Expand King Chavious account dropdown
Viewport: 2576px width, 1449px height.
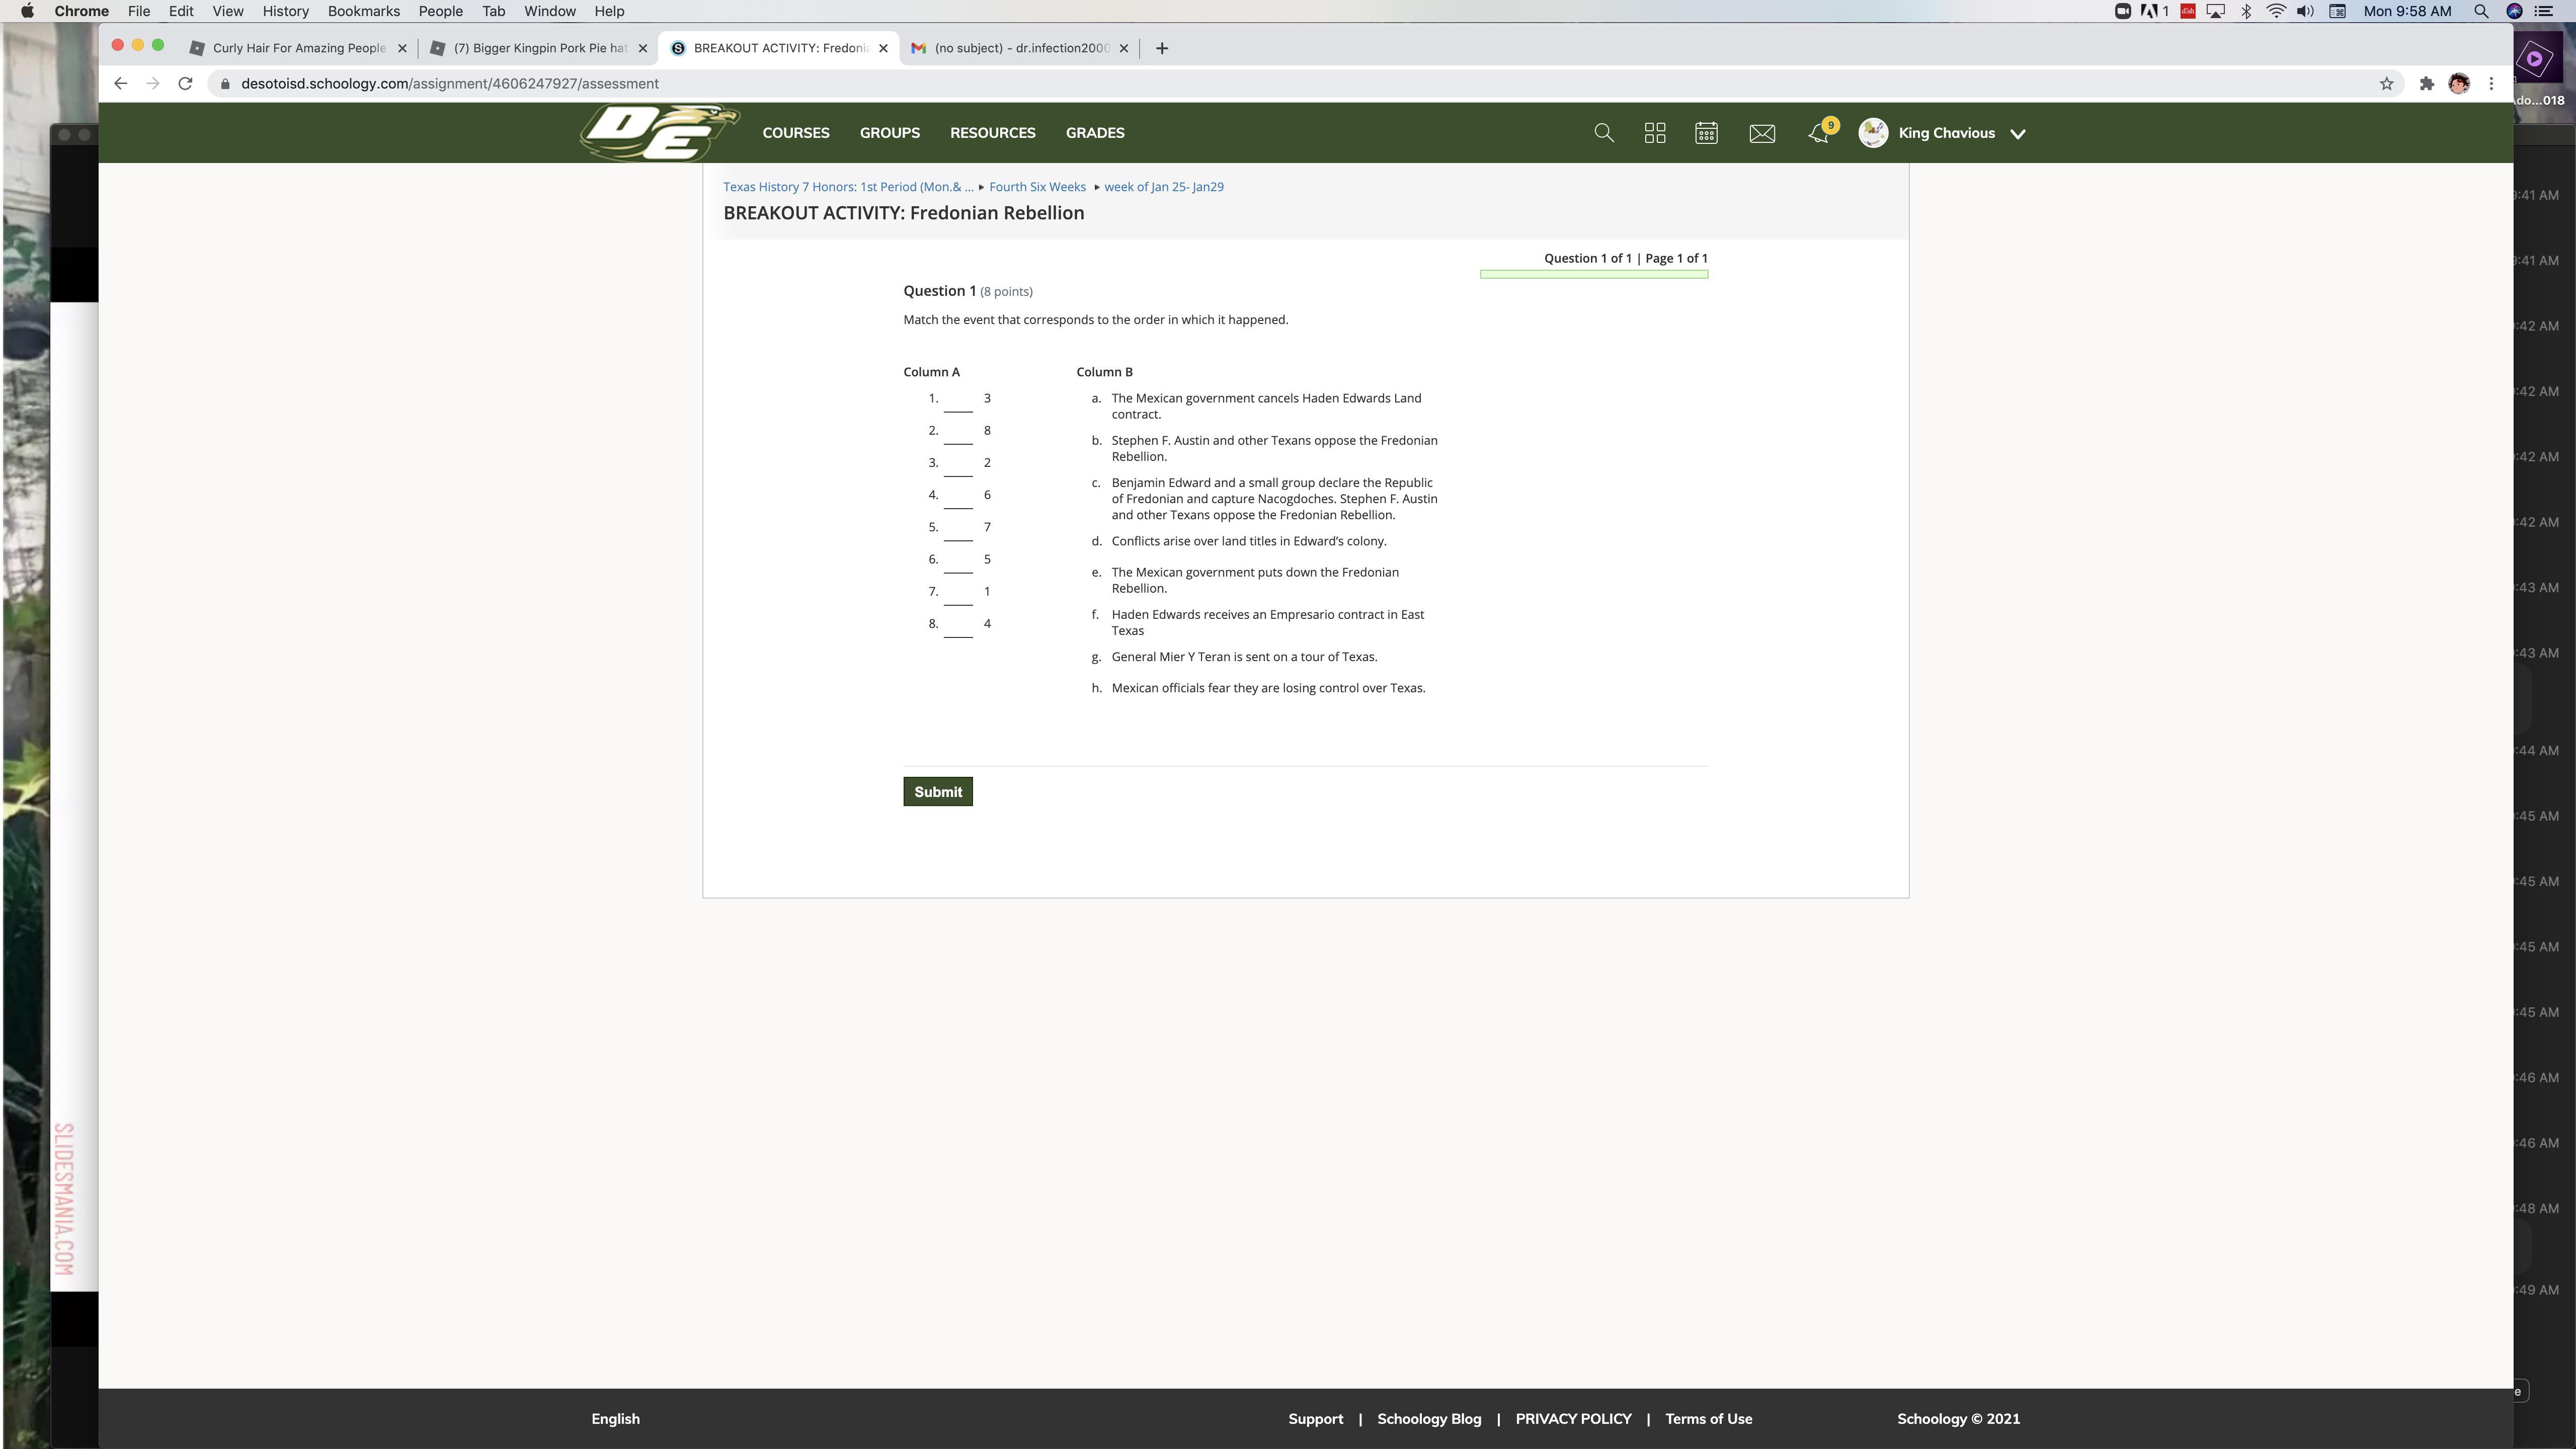[x=2017, y=134]
